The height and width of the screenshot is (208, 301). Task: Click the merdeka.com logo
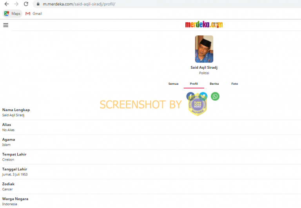click(x=204, y=25)
